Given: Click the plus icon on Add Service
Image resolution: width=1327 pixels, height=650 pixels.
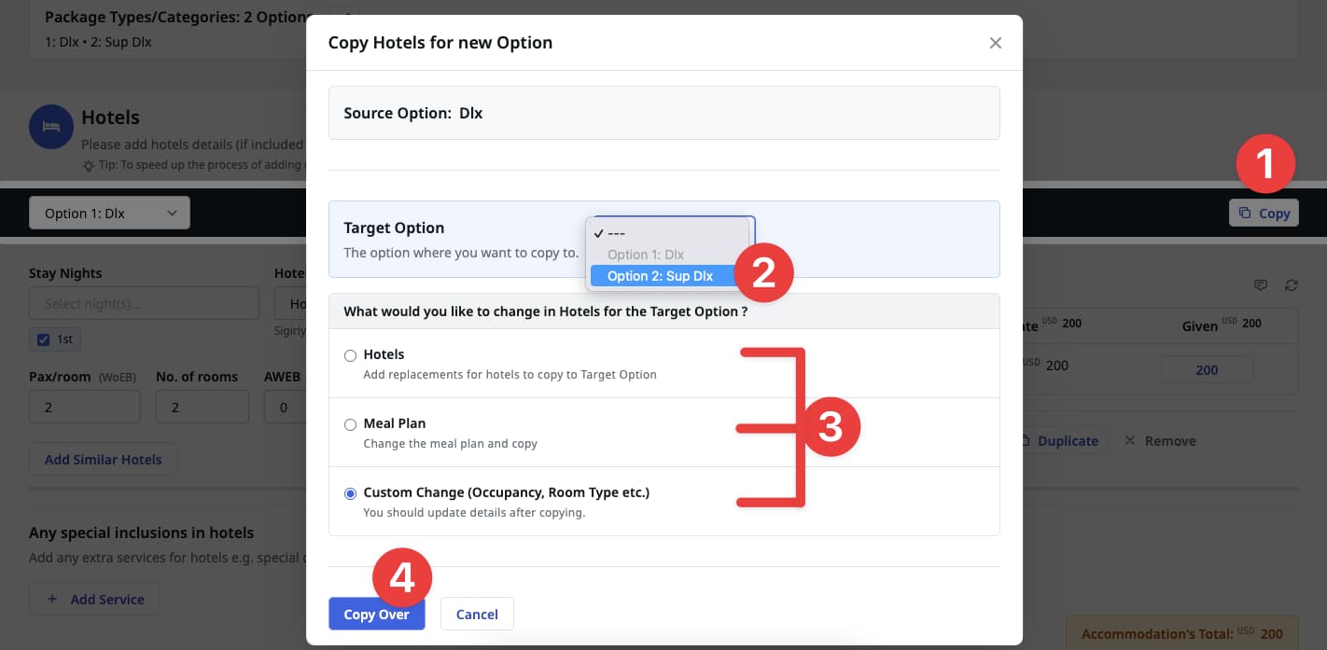Looking at the screenshot, I should point(52,599).
